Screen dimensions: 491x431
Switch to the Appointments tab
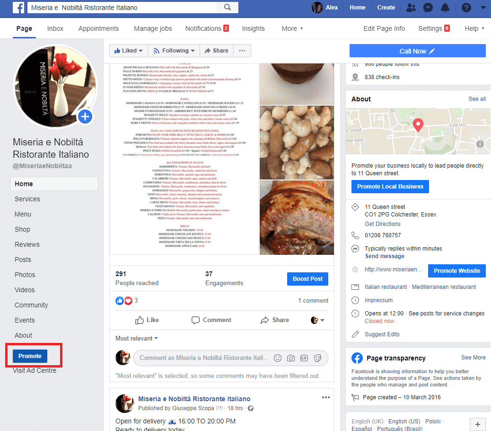click(x=99, y=28)
